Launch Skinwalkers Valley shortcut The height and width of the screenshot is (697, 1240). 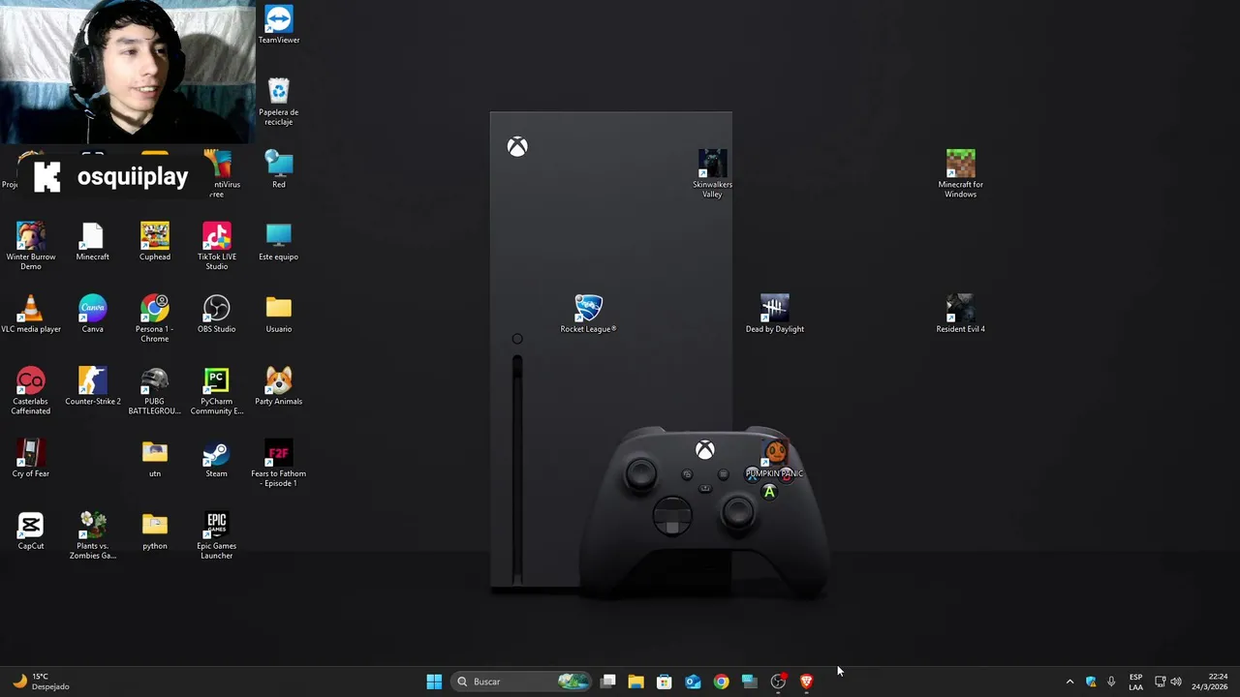click(x=712, y=173)
